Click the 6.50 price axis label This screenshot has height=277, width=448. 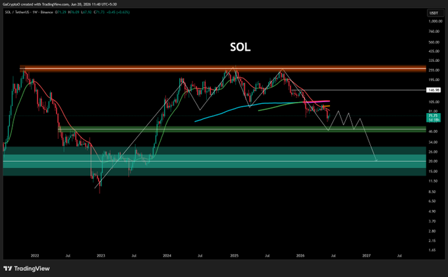(433, 201)
